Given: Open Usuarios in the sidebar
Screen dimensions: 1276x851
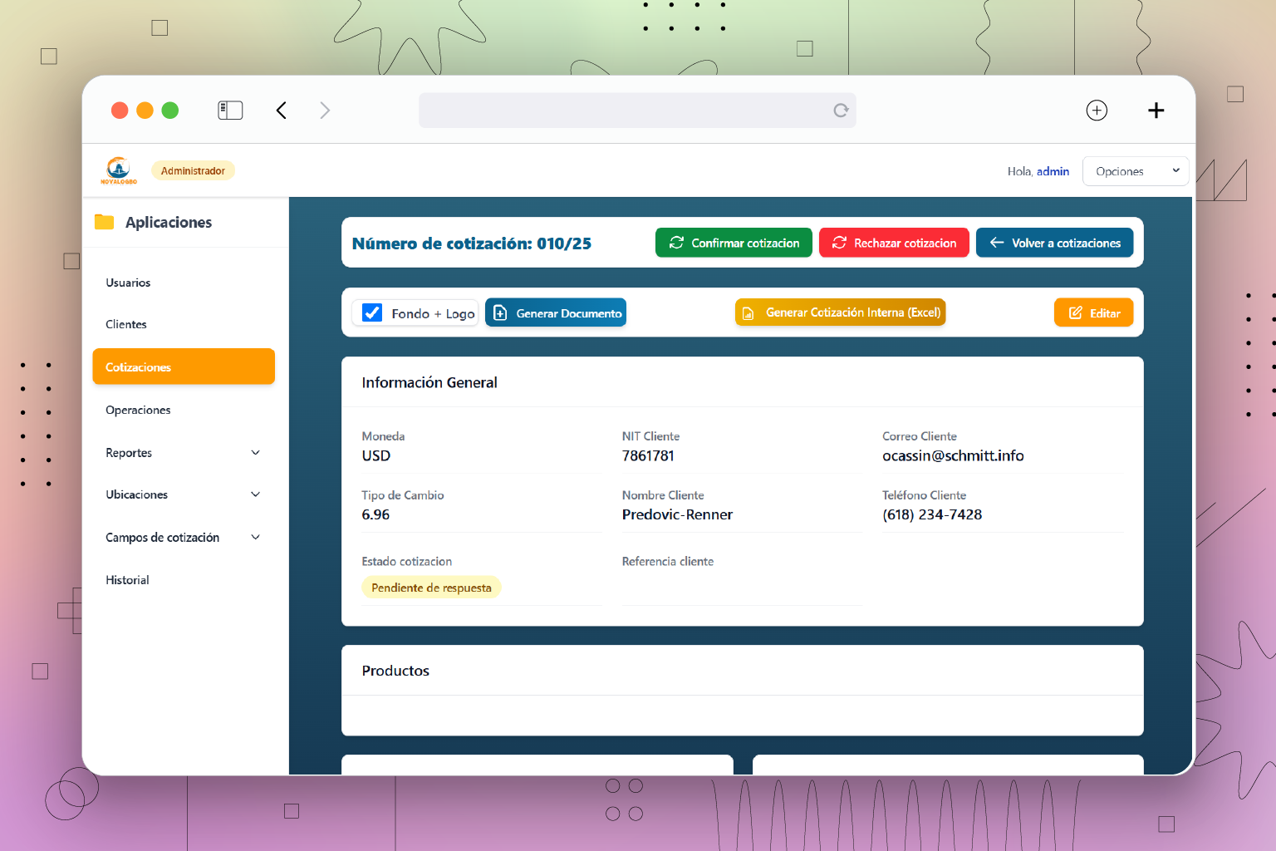Looking at the screenshot, I should (128, 283).
